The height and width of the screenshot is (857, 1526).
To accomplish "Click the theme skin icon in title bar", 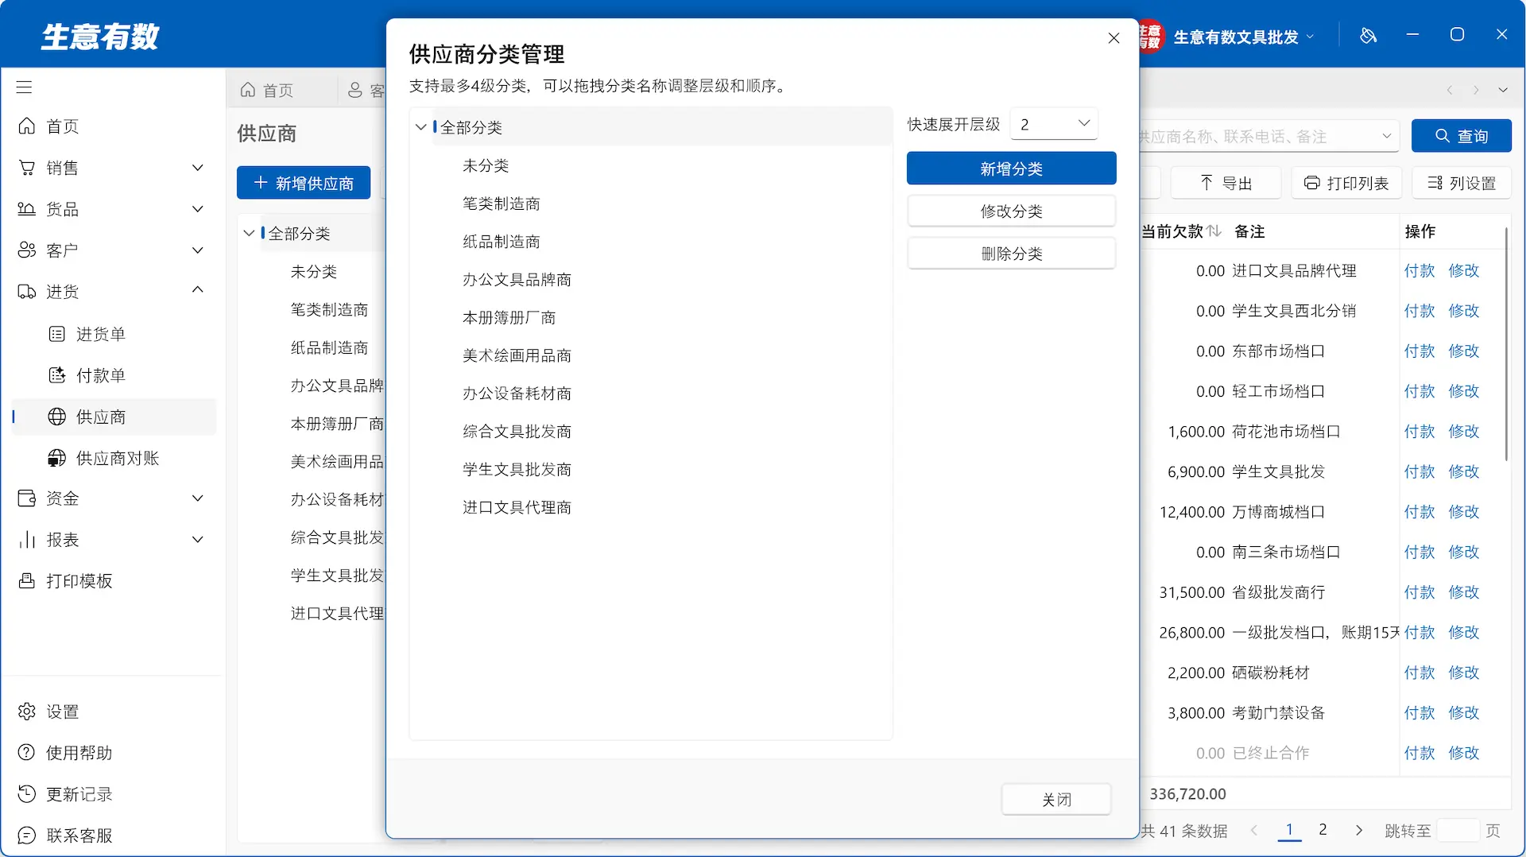I will (x=1368, y=36).
